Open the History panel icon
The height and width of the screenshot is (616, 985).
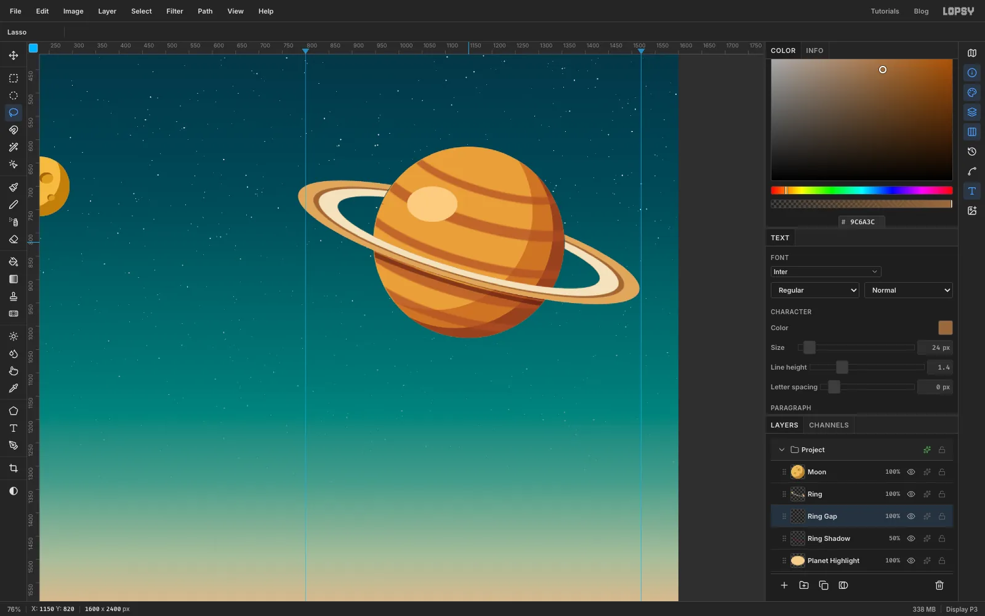point(972,152)
